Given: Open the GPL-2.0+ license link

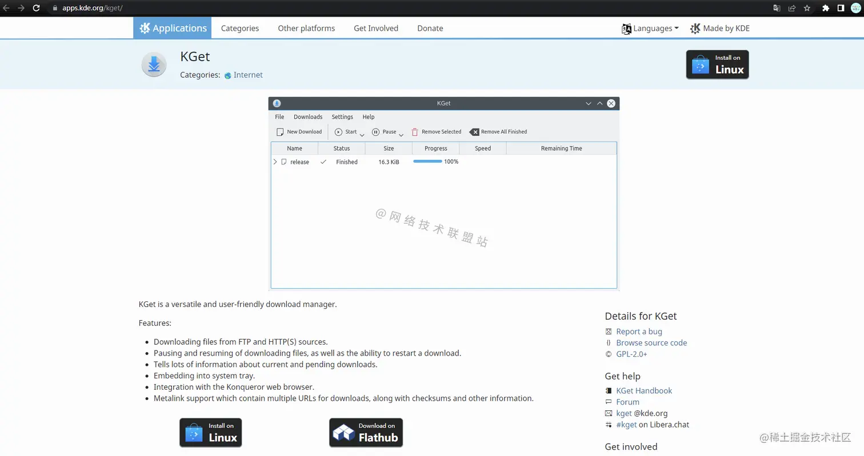Looking at the screenshot, I should 631,354.
